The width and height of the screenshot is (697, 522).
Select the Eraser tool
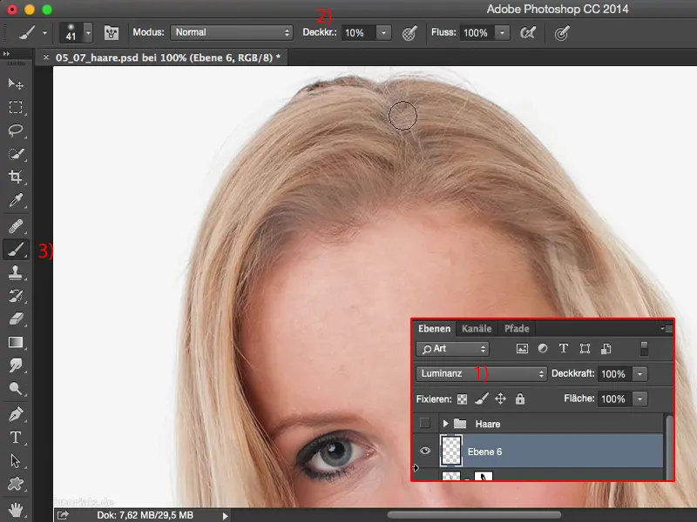[16, 318]
